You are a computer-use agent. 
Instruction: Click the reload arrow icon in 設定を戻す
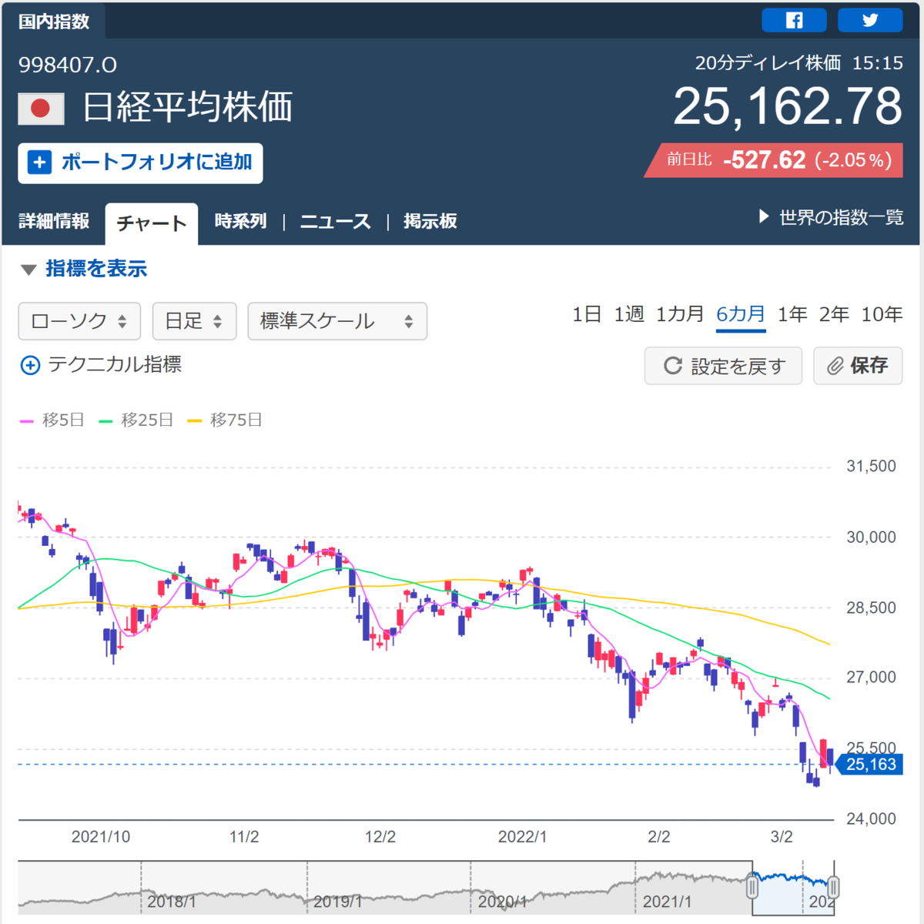pyautogui.click(x=673, y=366)
